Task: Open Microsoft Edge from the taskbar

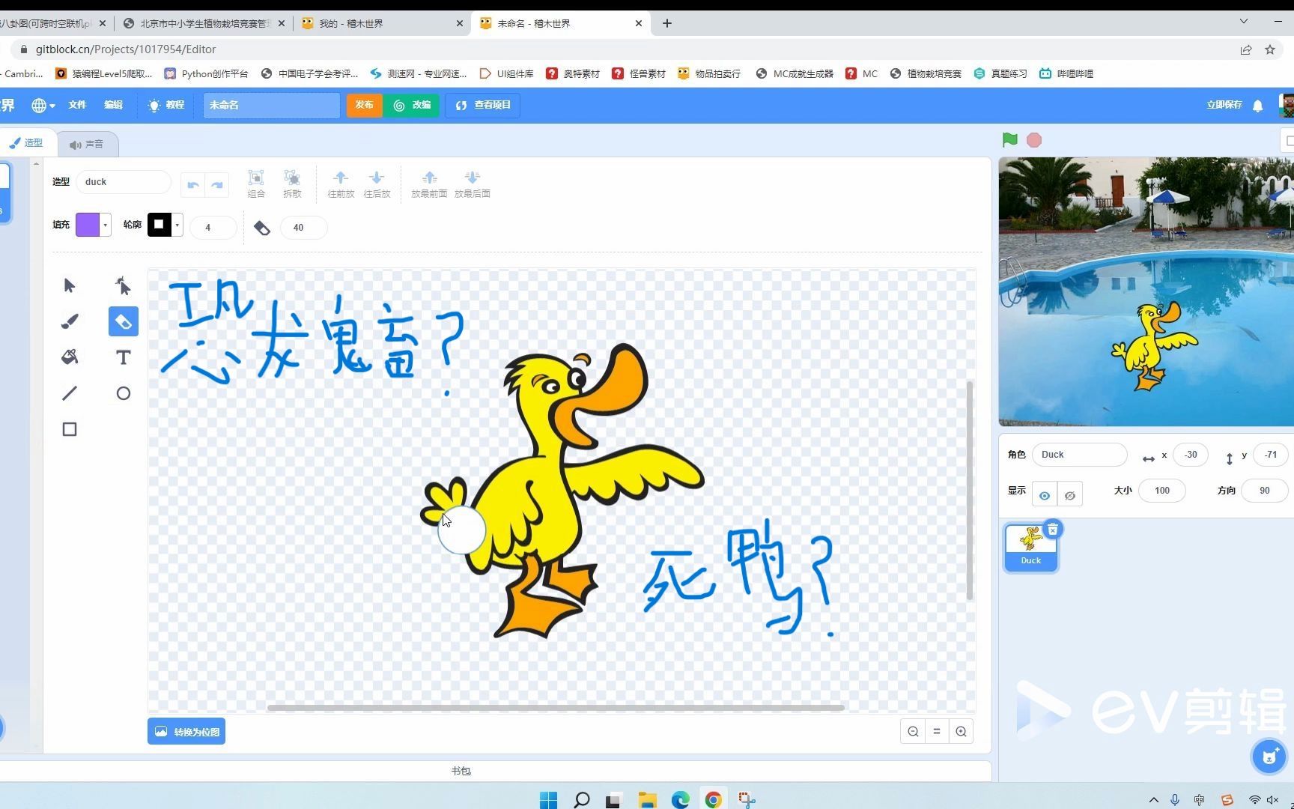Action: (x=680, y=800)
